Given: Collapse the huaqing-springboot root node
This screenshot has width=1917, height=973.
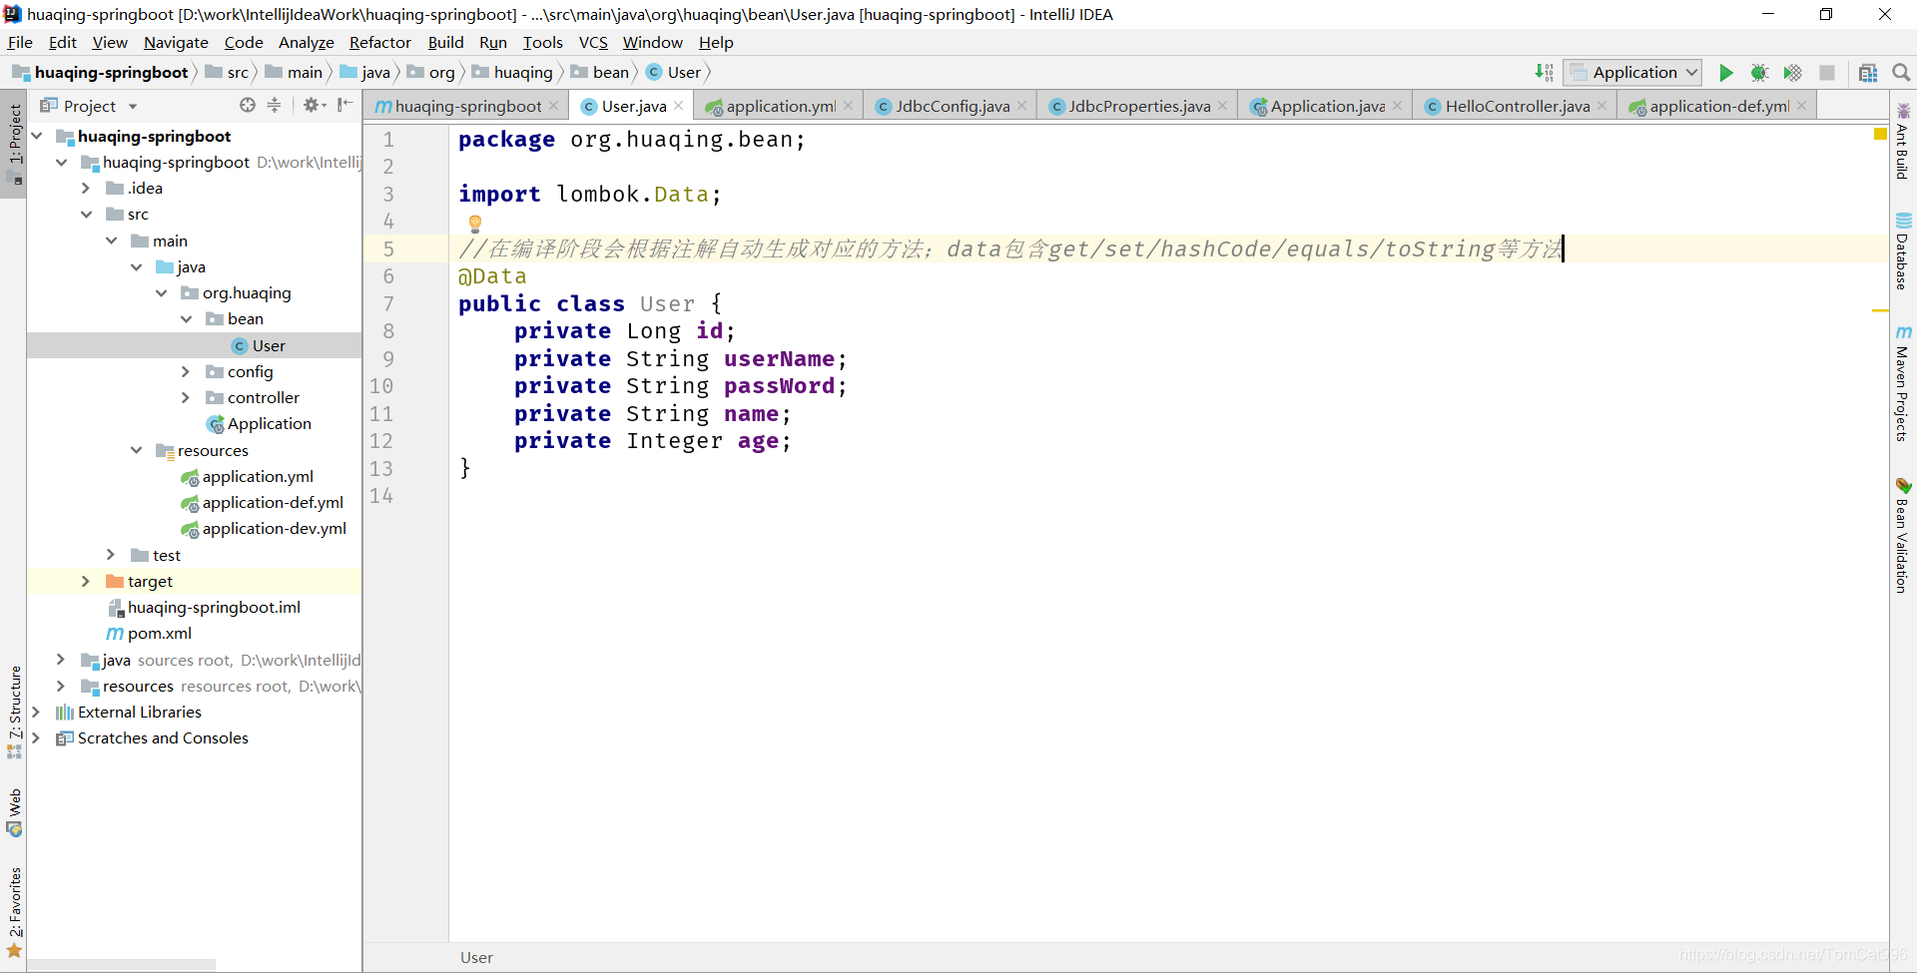Looking at the screenshot, I should coord(37,136).
